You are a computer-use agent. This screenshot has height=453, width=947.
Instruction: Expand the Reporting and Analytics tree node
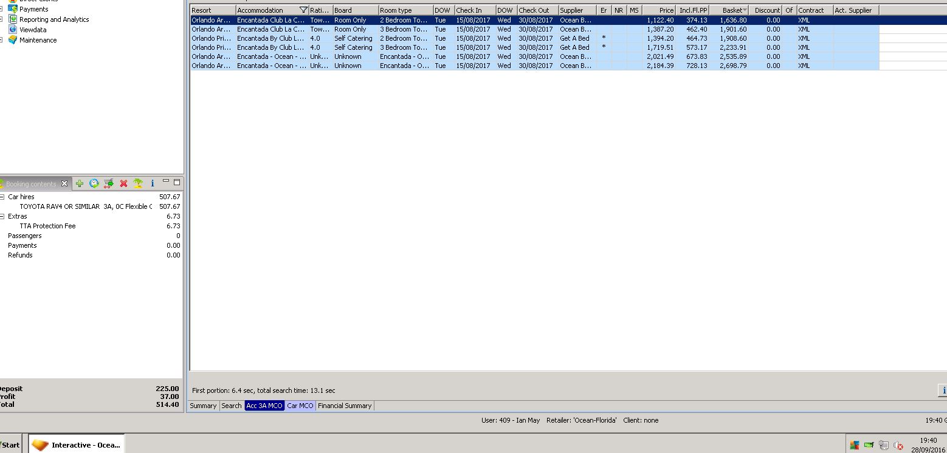(x=1, y=19)
